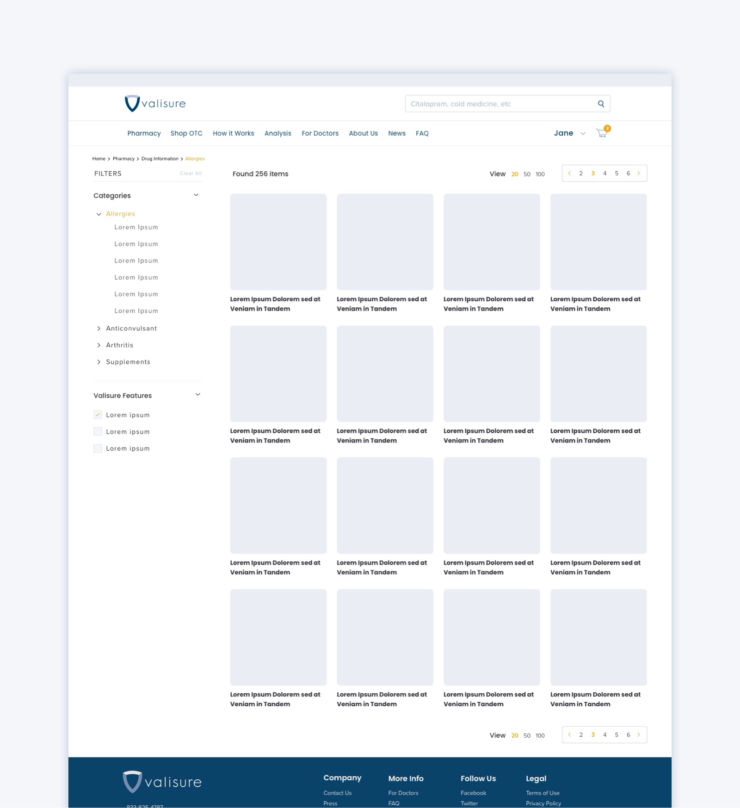Click For Doctors in footer More Info
The width and height of the screenshot is (740, 808).
click(403, 793)
